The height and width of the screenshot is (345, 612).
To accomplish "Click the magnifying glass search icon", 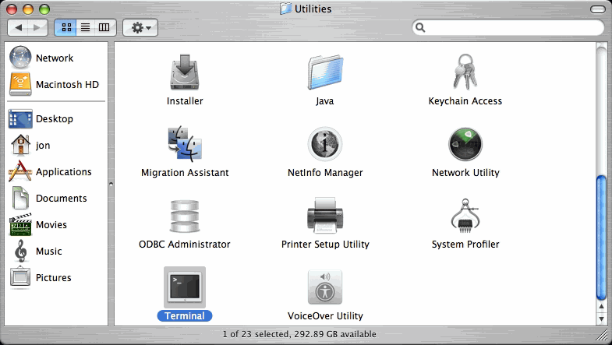I will pos(420,27).
